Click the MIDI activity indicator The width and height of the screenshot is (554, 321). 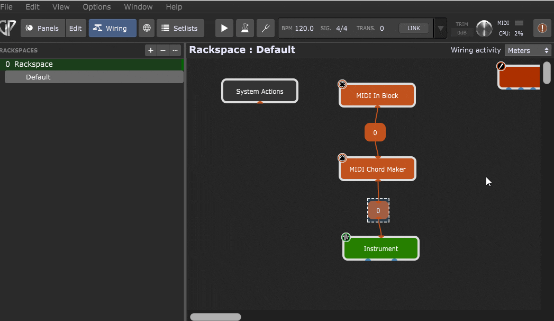pos(519,23)
